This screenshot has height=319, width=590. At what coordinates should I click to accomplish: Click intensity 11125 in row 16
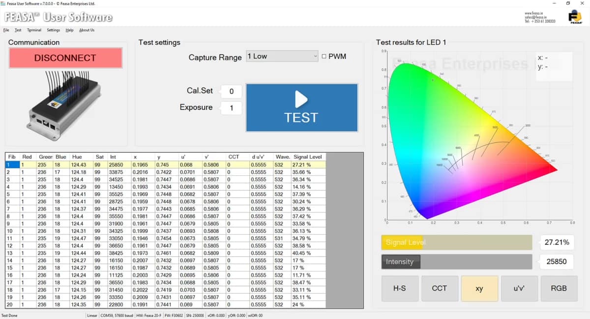119,275
